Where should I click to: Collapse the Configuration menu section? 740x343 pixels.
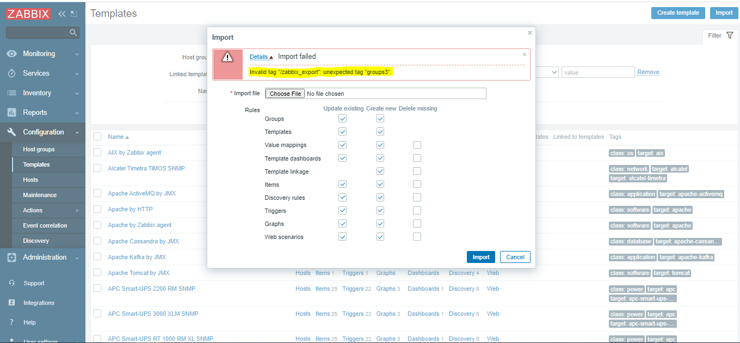click(77, 132)
